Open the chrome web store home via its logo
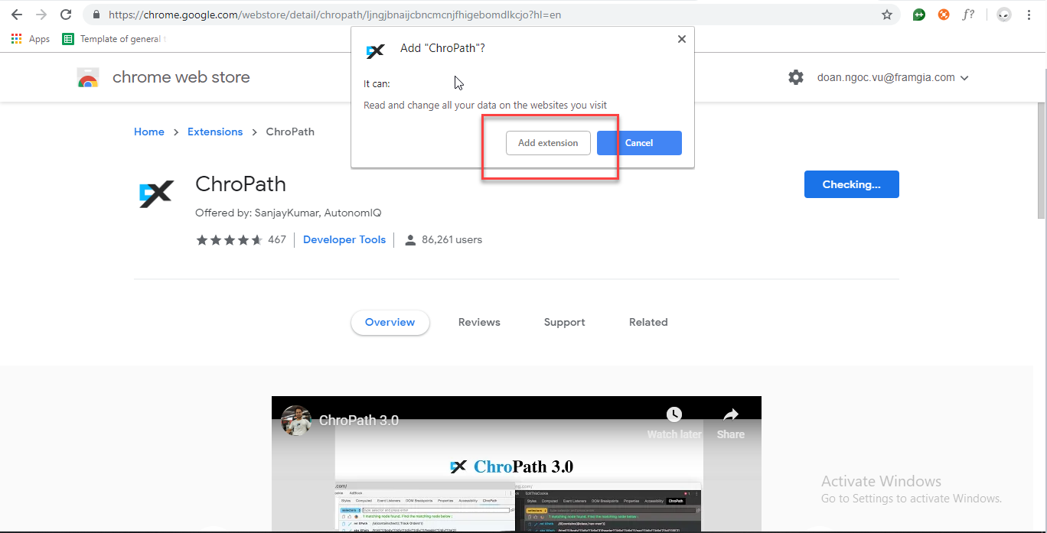Image resolution: width=1047 pixels, height=533 pixels. pyautogui.click(x=88, y=76)
